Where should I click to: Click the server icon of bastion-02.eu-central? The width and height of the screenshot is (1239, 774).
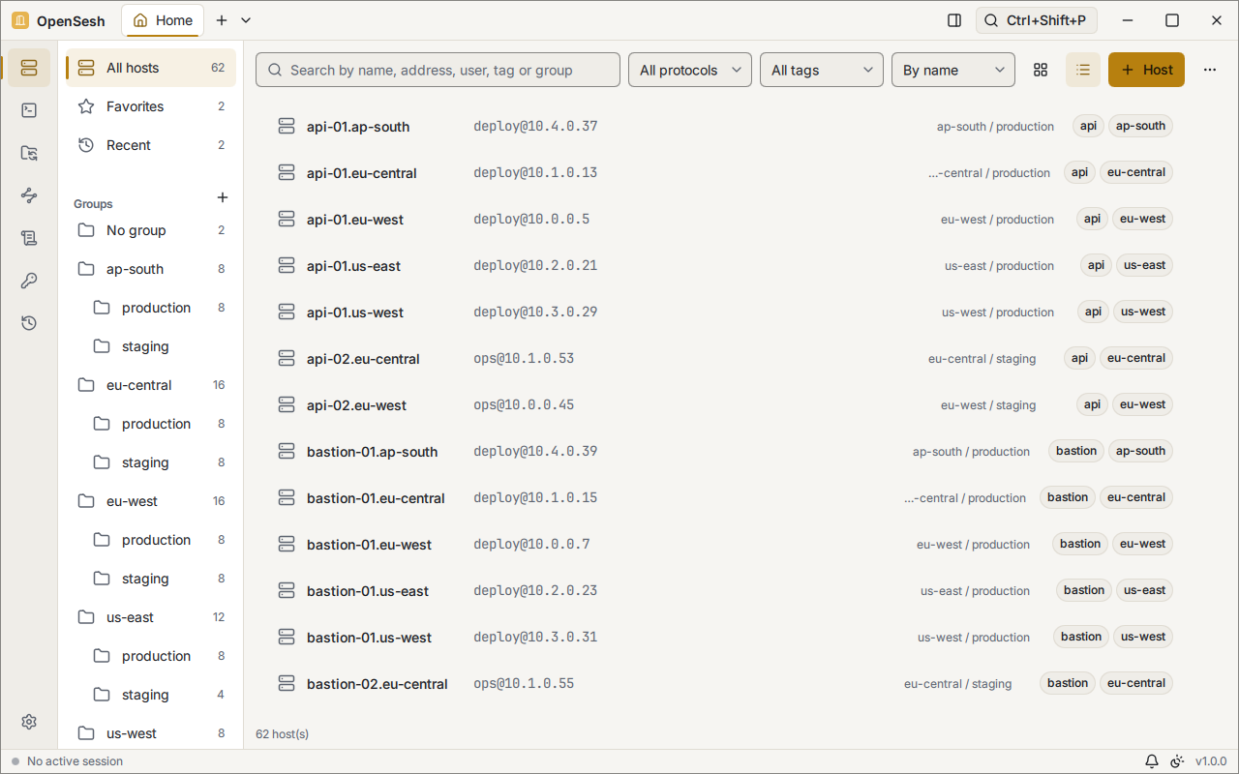pos(287,684)
